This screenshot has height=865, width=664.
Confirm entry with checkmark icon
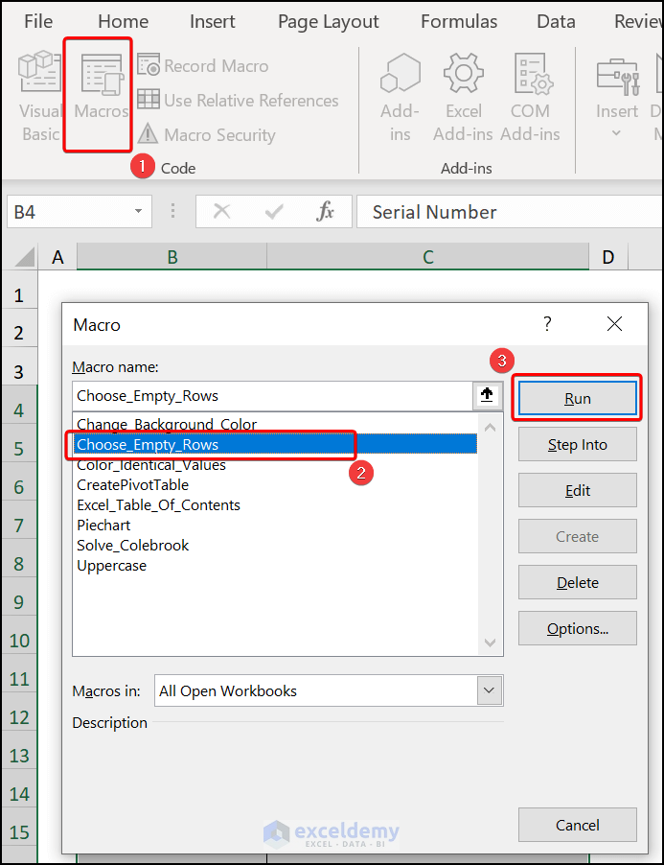point(273,211)
